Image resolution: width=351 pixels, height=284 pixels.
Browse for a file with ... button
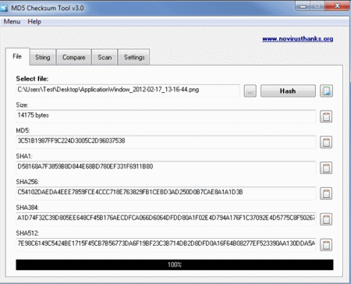tap(250, 91)
